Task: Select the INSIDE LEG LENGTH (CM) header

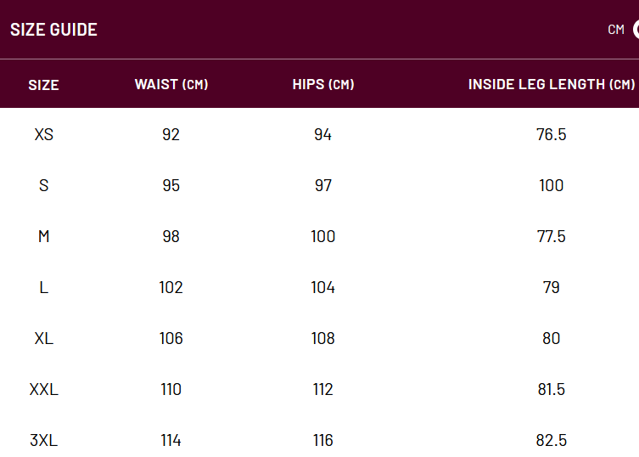Action: [x=552, y=84]
